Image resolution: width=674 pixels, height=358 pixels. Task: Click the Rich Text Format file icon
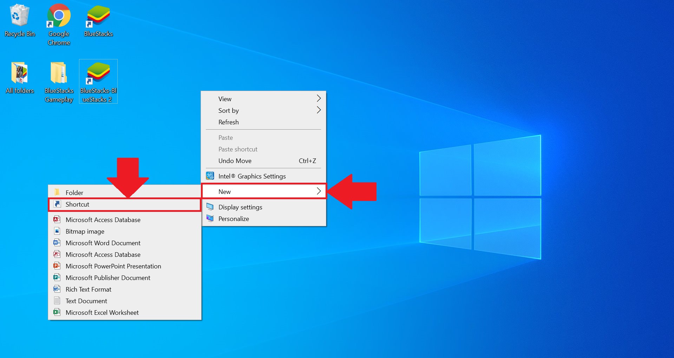point(57,289)
